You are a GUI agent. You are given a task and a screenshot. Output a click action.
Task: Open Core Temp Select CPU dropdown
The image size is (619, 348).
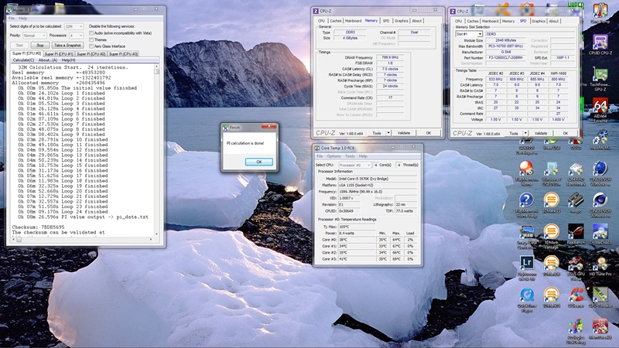click(354, 165)
